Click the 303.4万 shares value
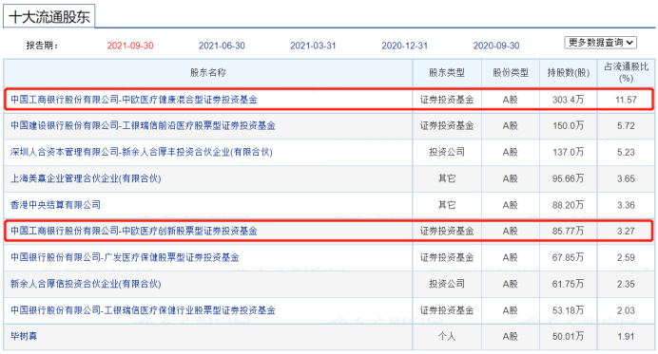Viewport: 658px width, 354px height. coord(569,100)
